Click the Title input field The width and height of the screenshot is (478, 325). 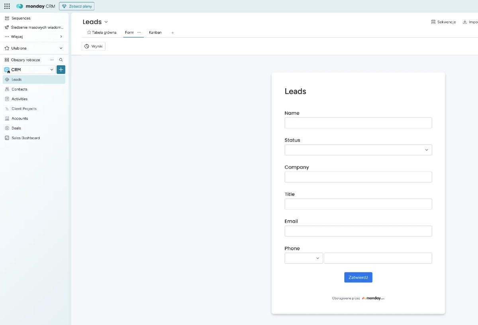[358, 204]
